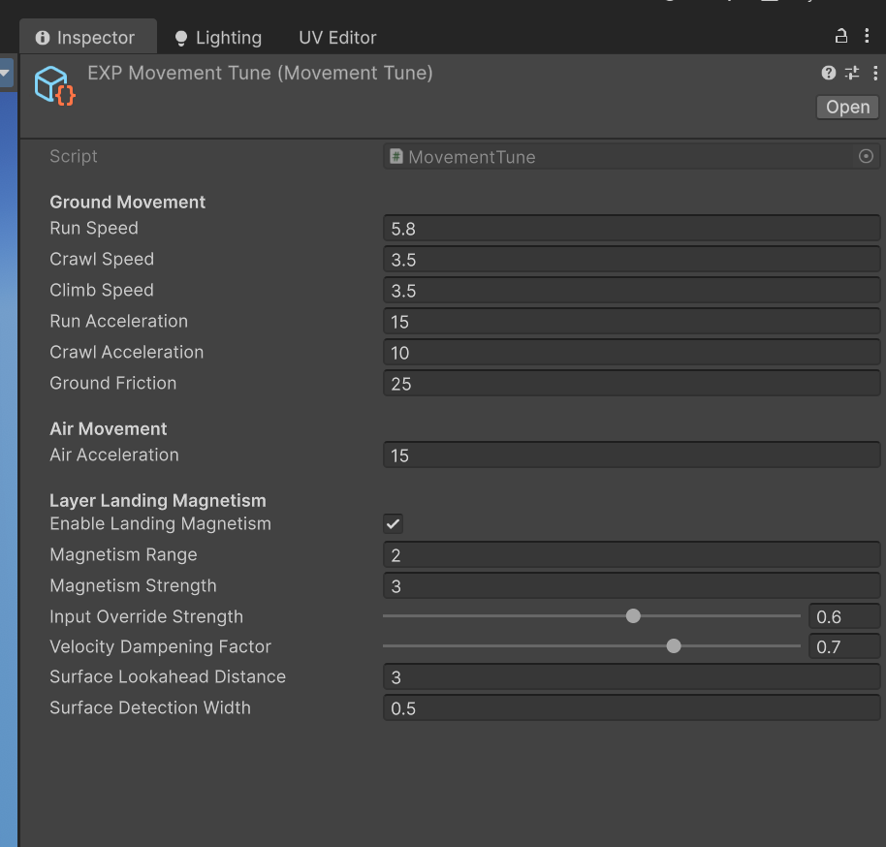Click the Climb Speed value field
Viewport: 886px width, 847px height.
632,291
